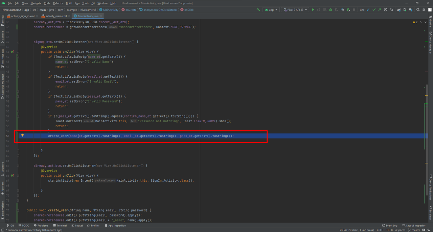Viewport: 433px width, 232px height.
Task: Click Git Push green arrow icon
Action: click(x=380, y=10)
